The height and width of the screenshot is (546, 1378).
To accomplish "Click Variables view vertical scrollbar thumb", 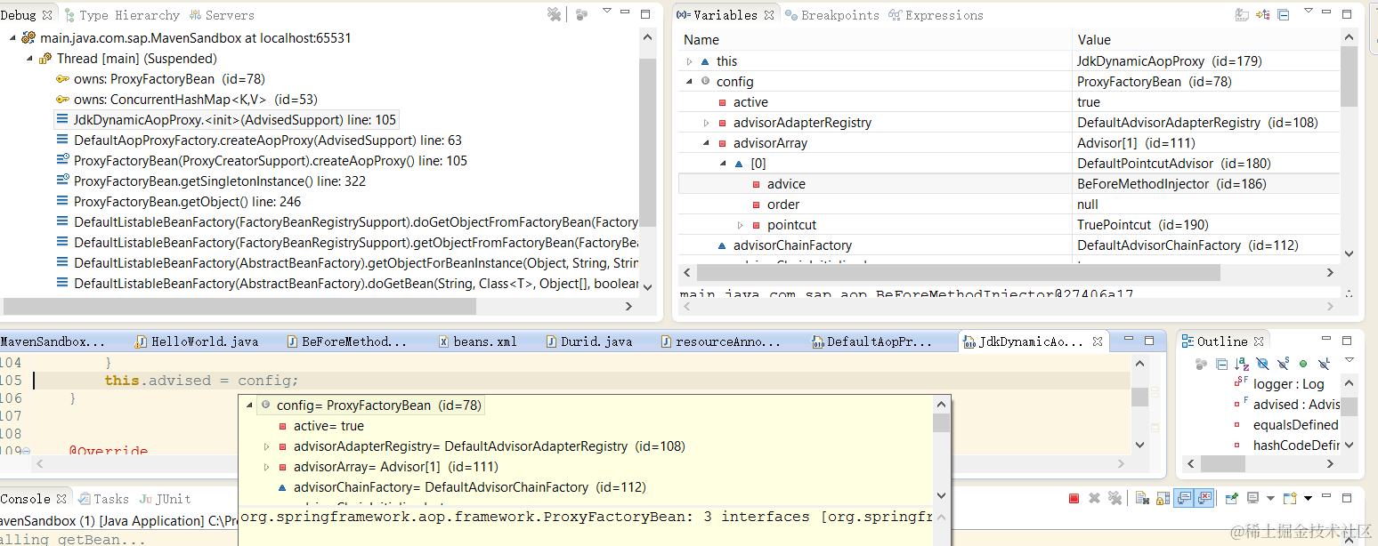I will click(x=1349, y=77).
